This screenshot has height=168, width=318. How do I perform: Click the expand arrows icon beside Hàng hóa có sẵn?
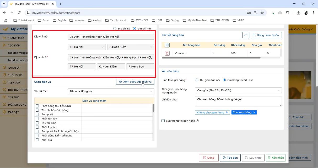pyautogui.click(x=245, y=35)
